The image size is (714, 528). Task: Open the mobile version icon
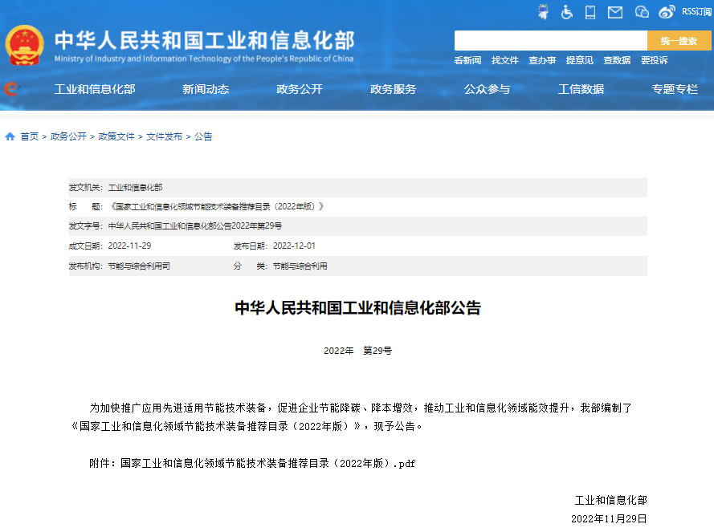590,11
